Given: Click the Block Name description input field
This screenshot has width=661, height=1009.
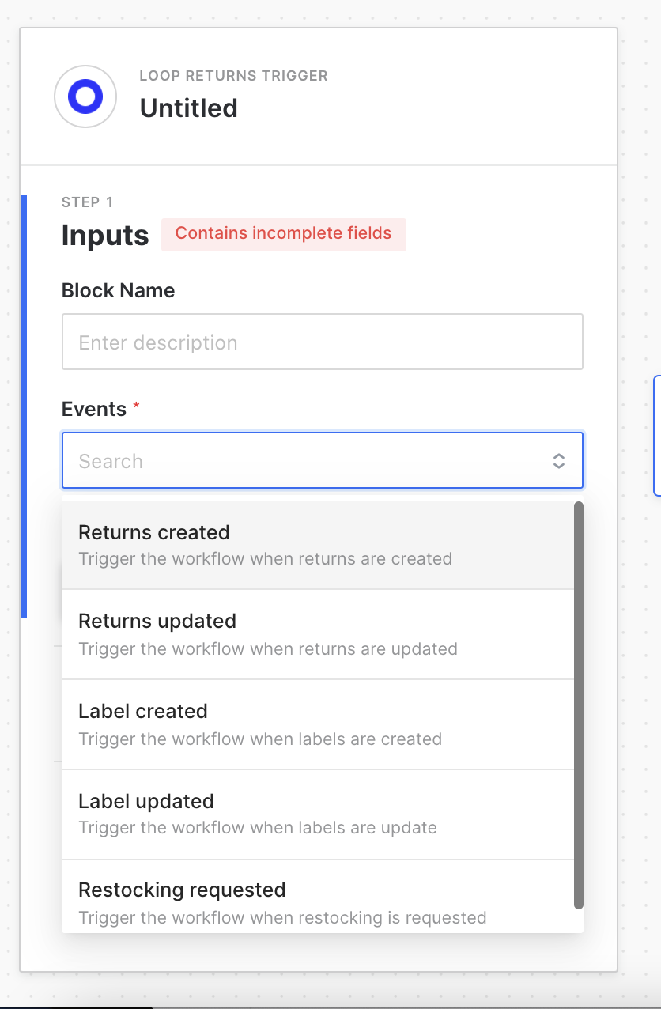Looking at the screenshot, I should click(323, 342).
